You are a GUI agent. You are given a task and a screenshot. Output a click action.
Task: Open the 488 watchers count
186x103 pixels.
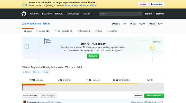(124, 24)
